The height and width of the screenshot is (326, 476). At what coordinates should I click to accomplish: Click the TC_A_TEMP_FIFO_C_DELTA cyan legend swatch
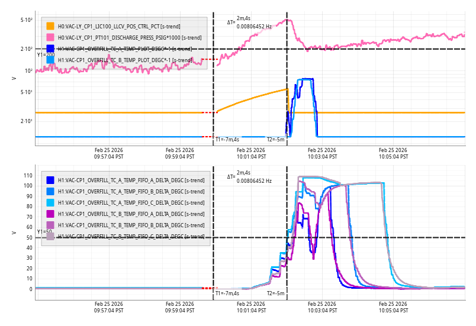coord(50,202)
